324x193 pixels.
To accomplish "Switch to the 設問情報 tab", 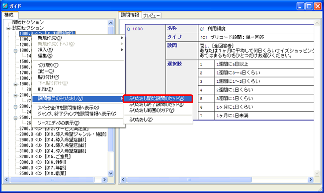I will (130, 15).
